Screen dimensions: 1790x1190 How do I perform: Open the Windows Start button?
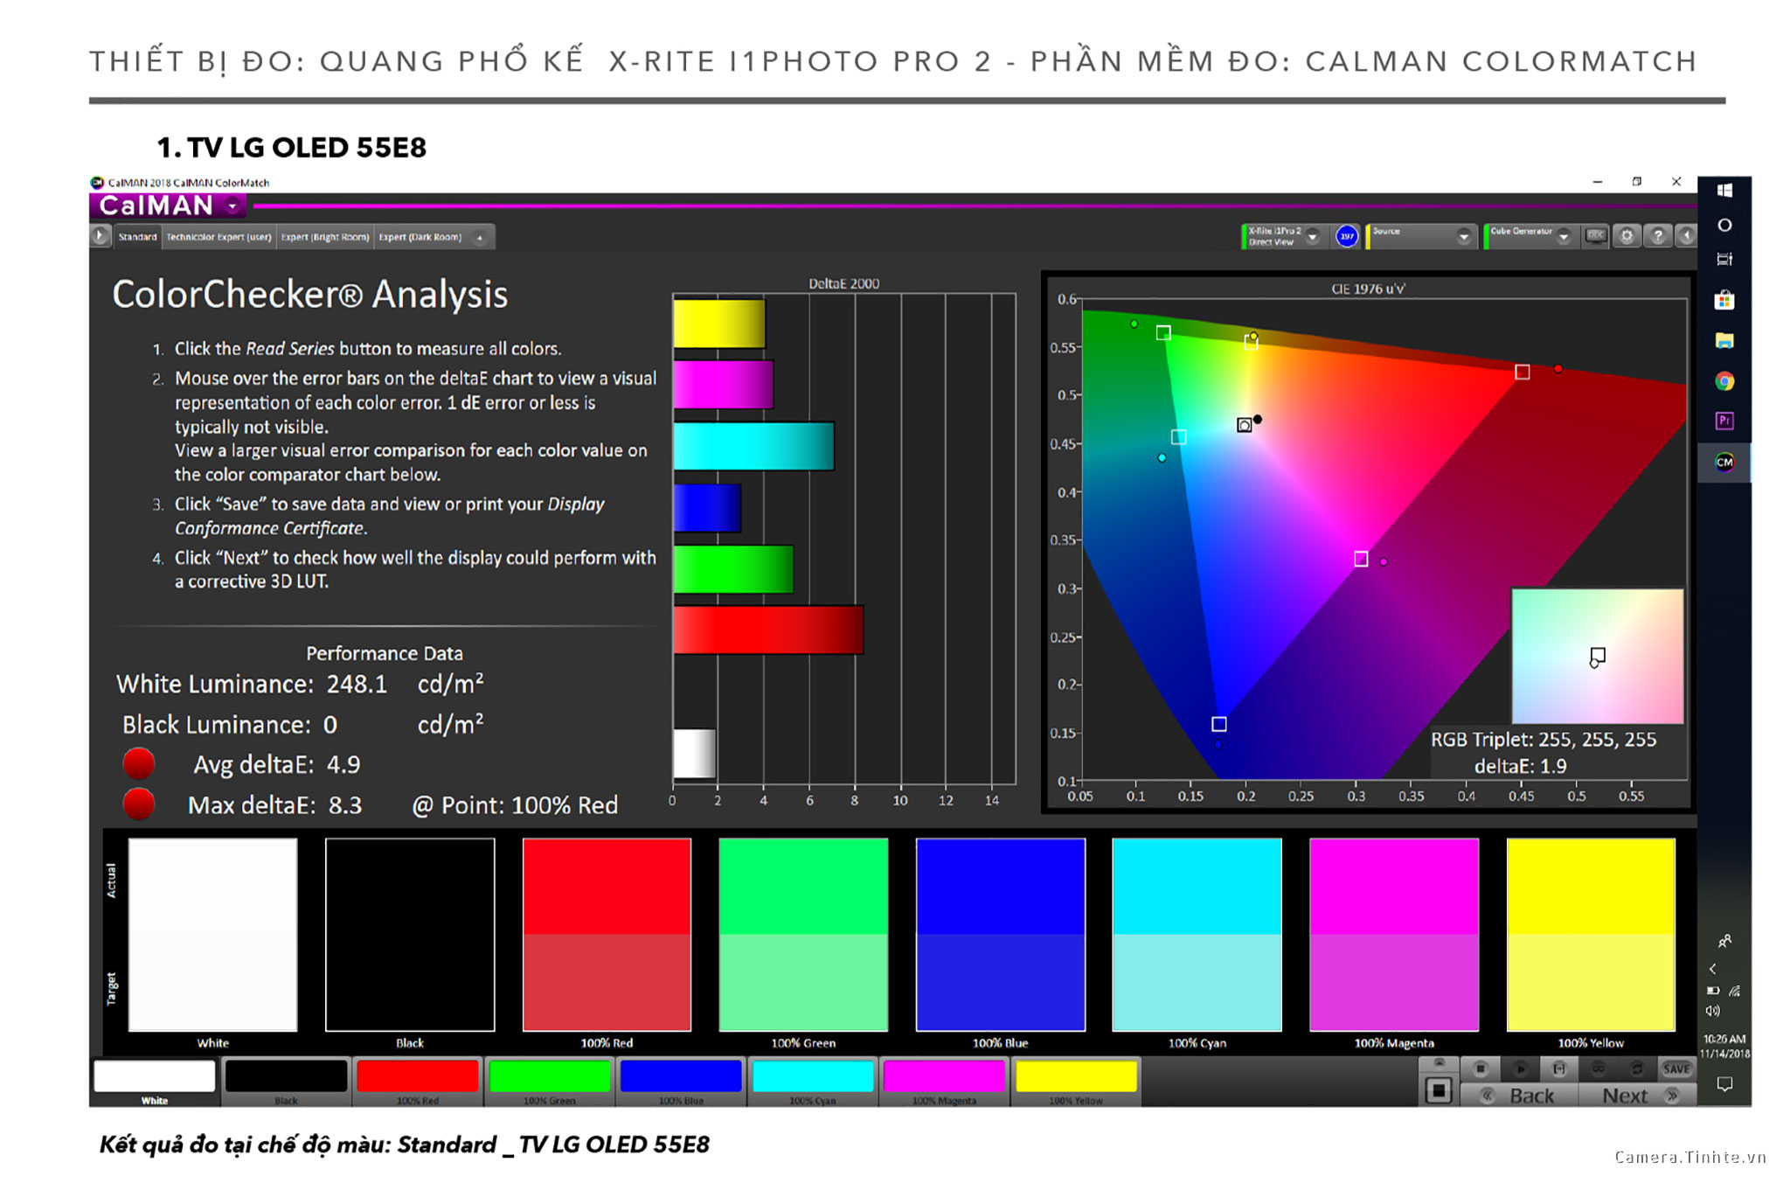point(1724,191)
